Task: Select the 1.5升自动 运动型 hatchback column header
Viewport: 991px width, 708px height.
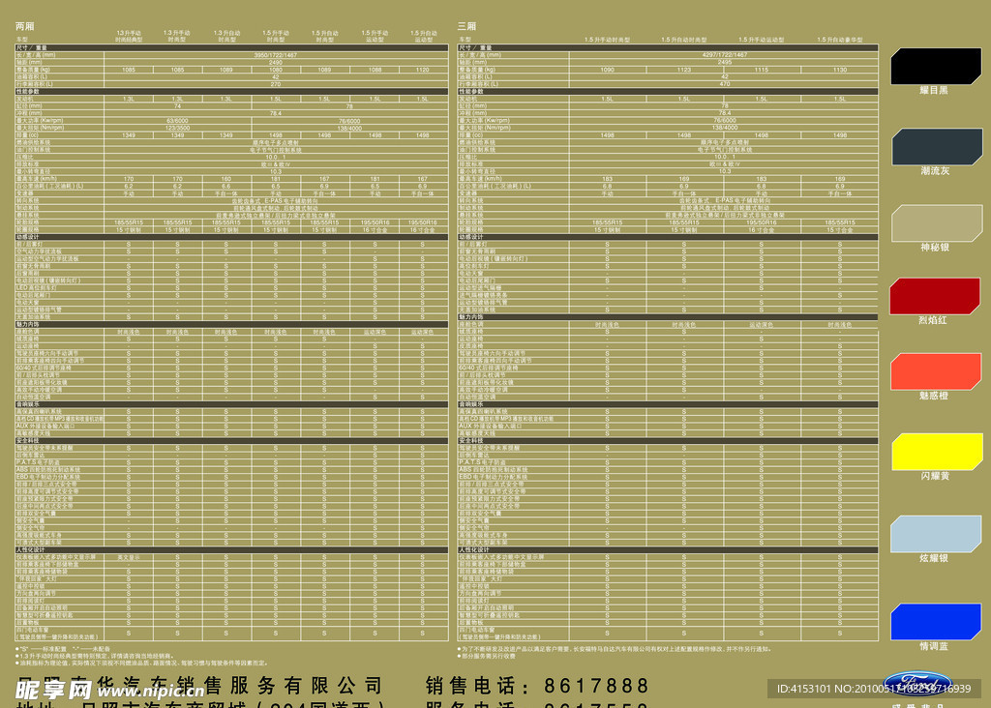Action: [424, 36]
